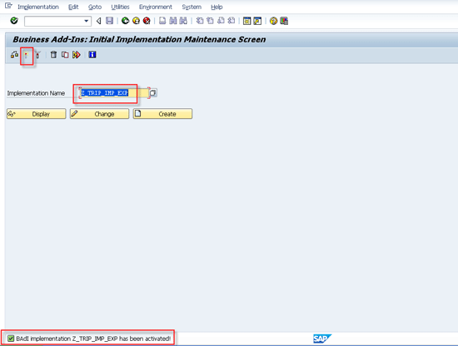Click the Deactivate icon beside Activate
Image resolution: width=458 pixels, height=346 pixels.
(37, 55)
